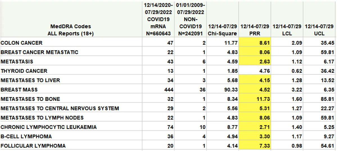Select the THYROID CANCER row label
Screen dimensions: 337x151
point(24,71)
